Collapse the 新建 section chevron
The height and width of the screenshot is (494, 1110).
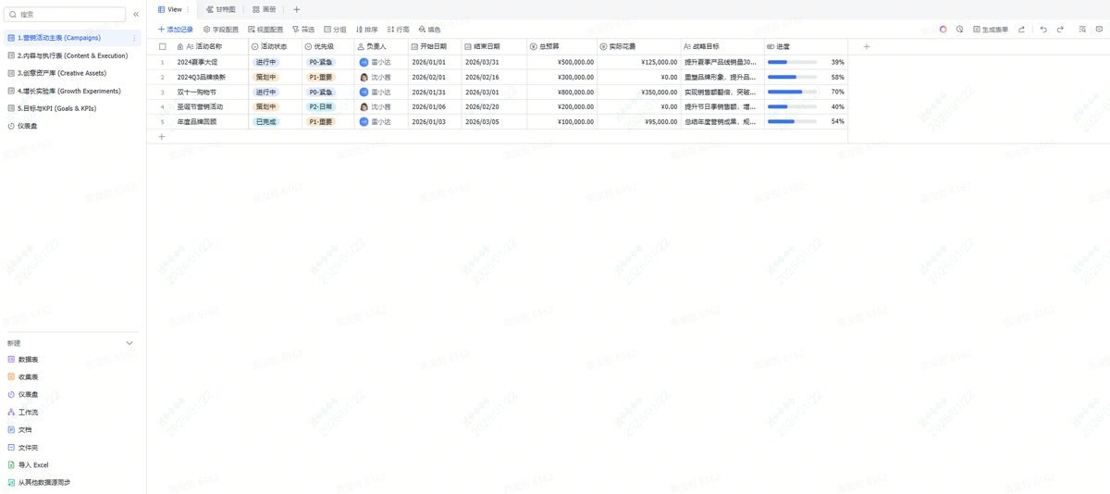[129, 342]
